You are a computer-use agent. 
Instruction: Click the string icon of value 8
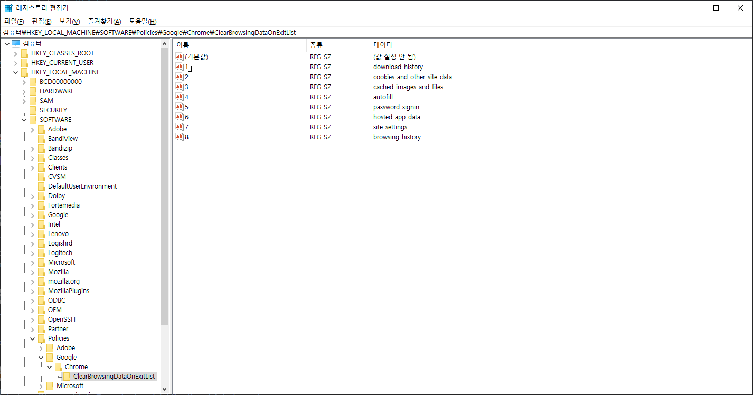[x=180, y=137]
